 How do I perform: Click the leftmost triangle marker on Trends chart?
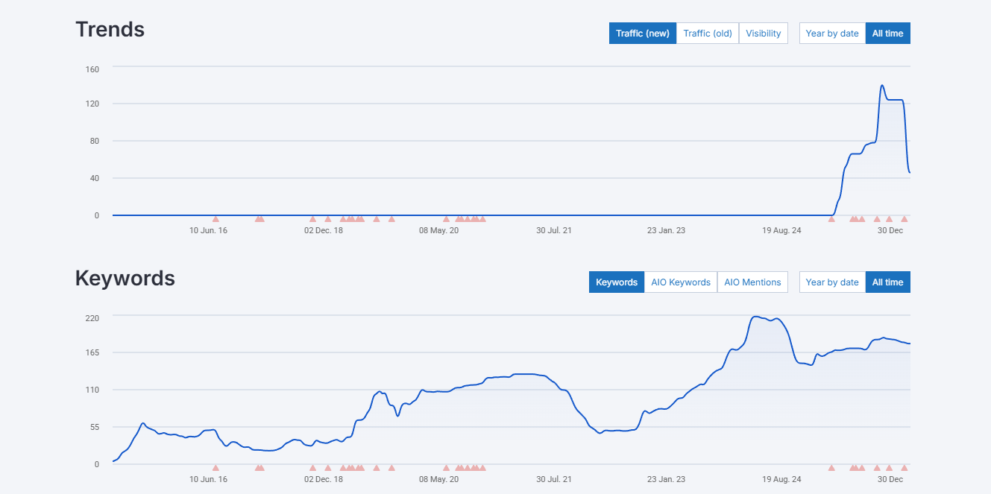(x=215, y=219)
